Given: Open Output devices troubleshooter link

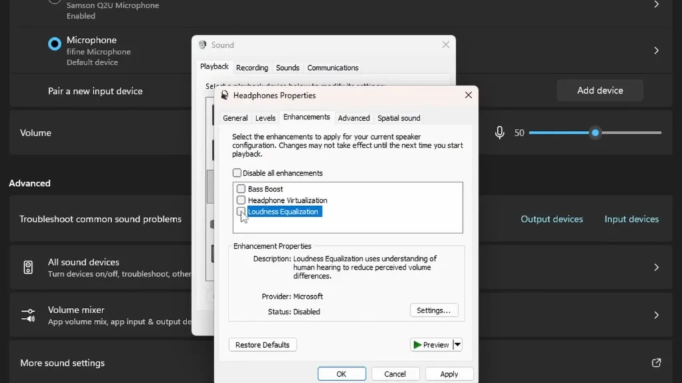Looking at the screenshot, I should pyautogui.click(x=551, y=219).
